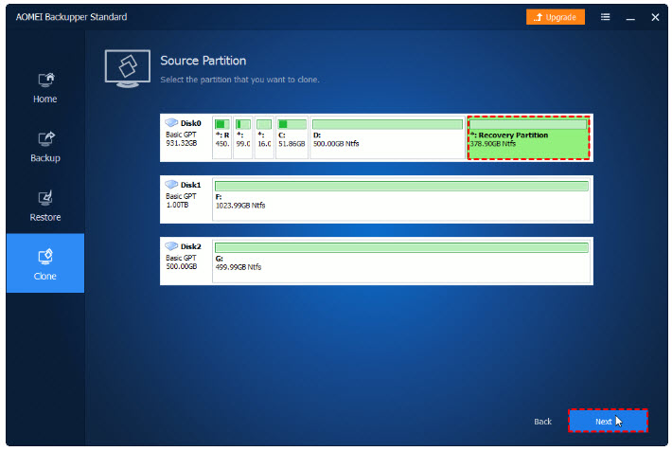Select the 99MB partition on Disk0
This screenshot has height=451, width=672.
(x=243, y=137)
